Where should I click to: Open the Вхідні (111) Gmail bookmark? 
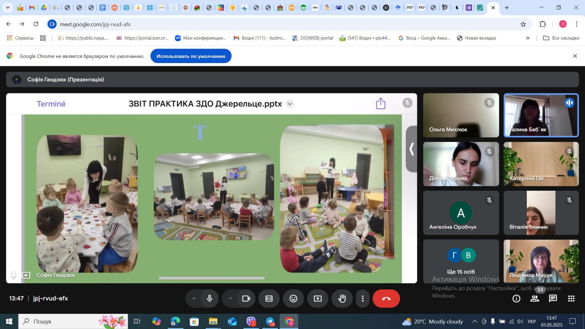click(x=260, y=38)
